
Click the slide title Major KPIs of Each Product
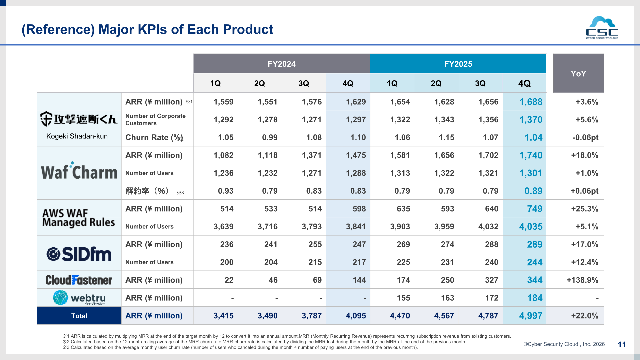(x=147, y=29)
